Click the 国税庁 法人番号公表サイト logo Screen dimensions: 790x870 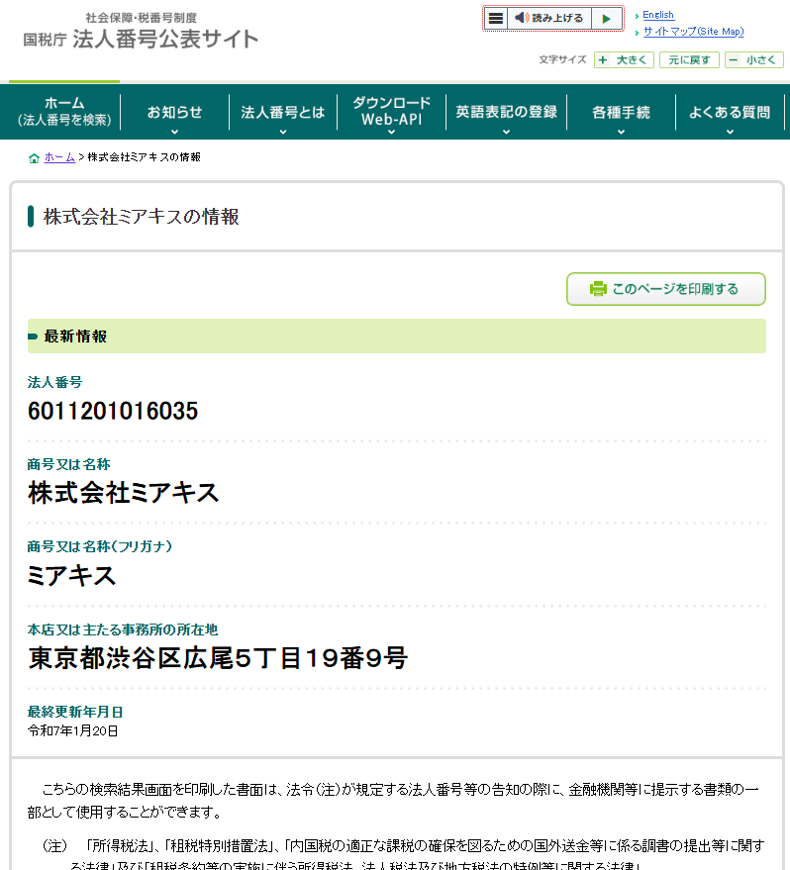[x=141, y=32]
